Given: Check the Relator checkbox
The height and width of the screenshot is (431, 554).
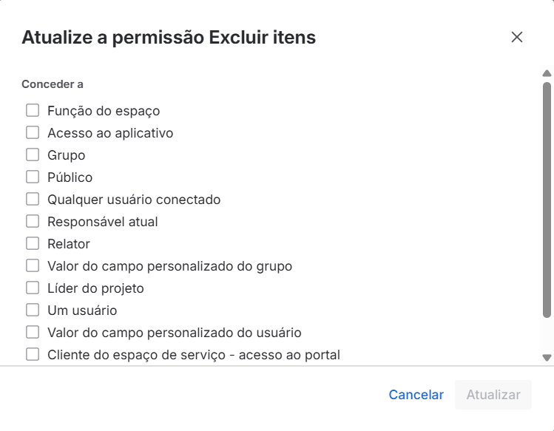Looking at the screenshot, I should tap(33, 244).
